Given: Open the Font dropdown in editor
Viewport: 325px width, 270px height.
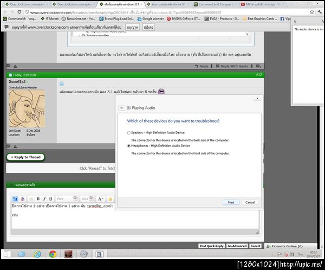Looking at the screenshot, I should click(x=67, y=199).
